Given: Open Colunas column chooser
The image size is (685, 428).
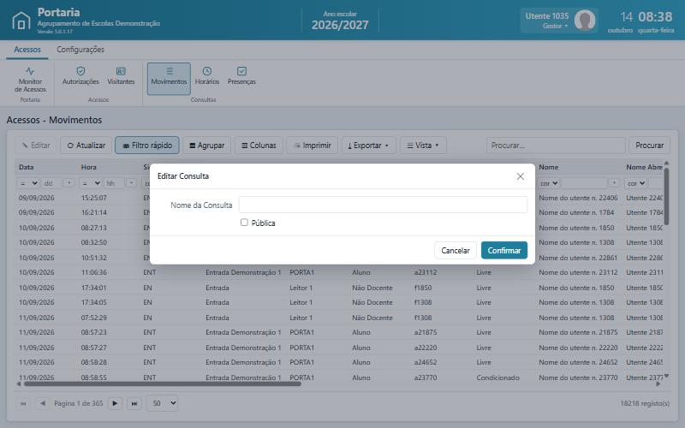Looking at the screenshot, I should coord(259,146).
